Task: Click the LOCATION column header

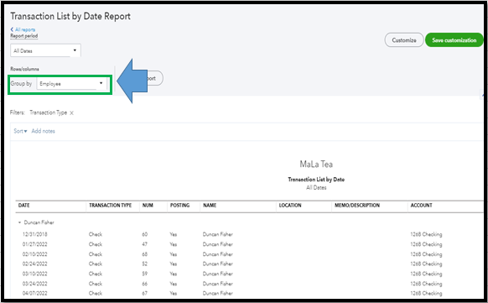Action: (x=290, y=206)
